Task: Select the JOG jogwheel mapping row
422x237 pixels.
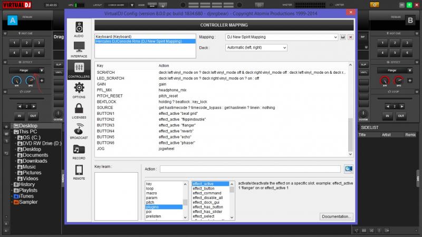Action: (222, 149)
